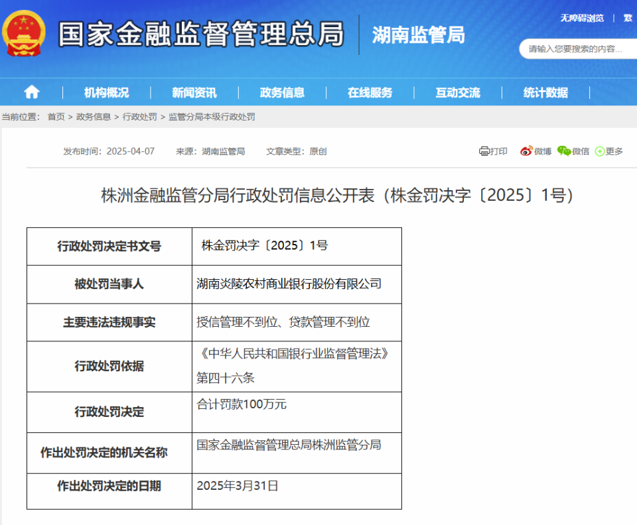Open 在线服务 menu
Viewport: 637px width, 525px height.
pos(370,93)
